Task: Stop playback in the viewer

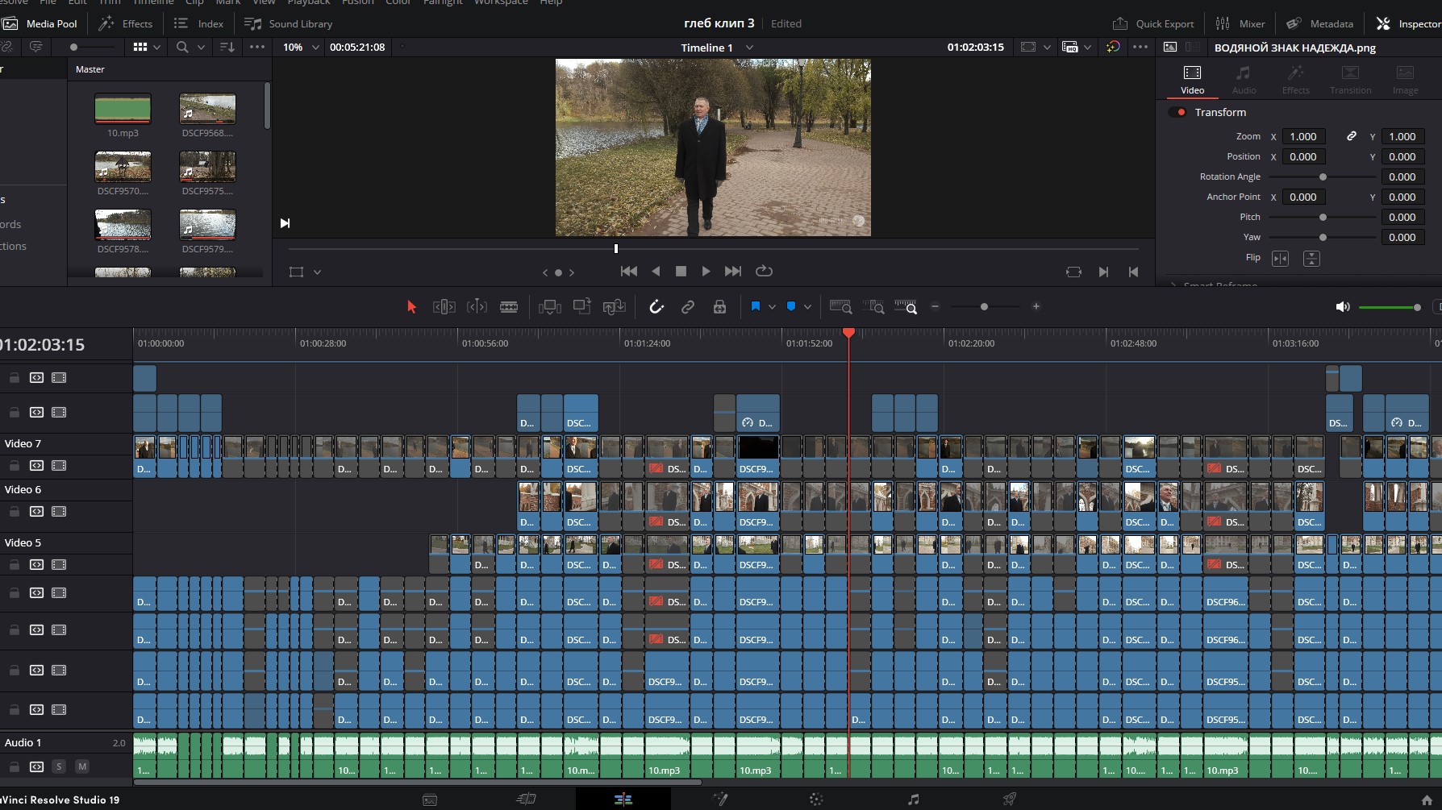Action: (x=681, y=271)
